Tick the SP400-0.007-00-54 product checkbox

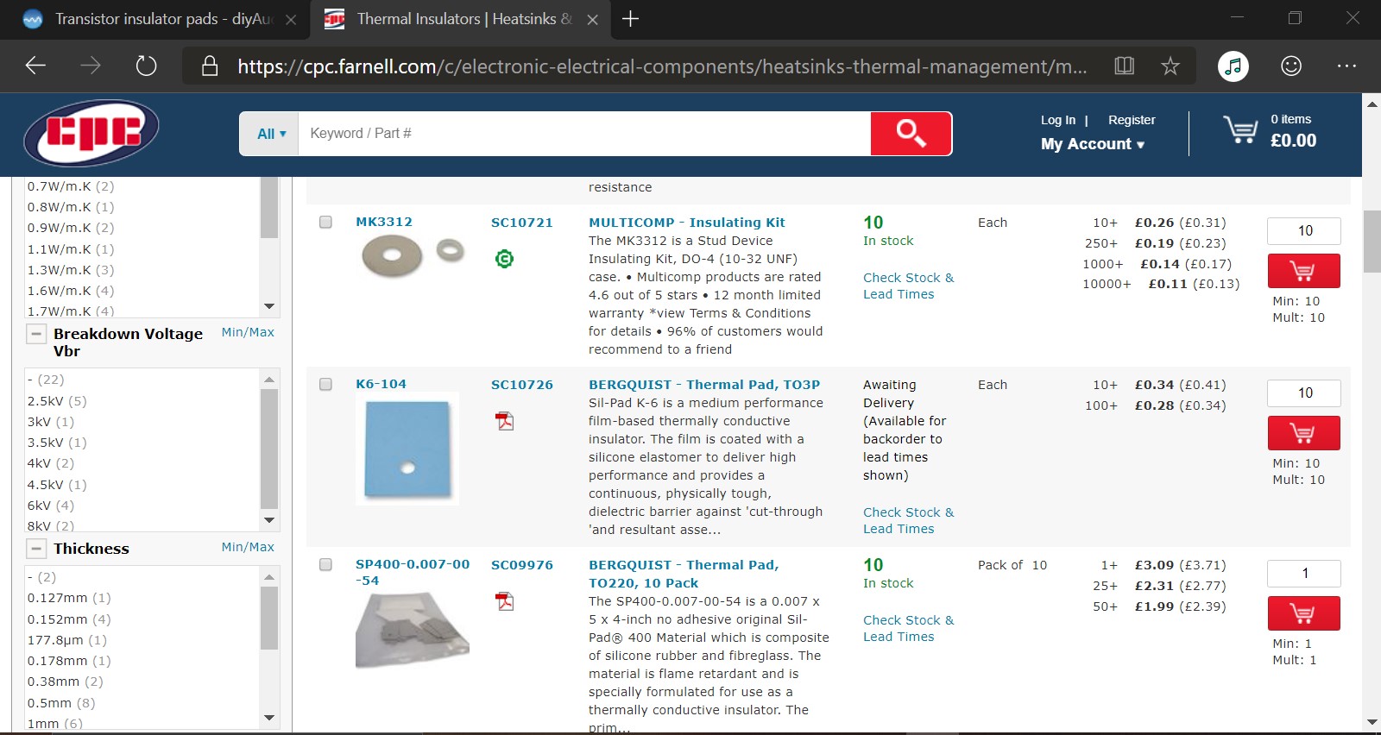[325, 564]
